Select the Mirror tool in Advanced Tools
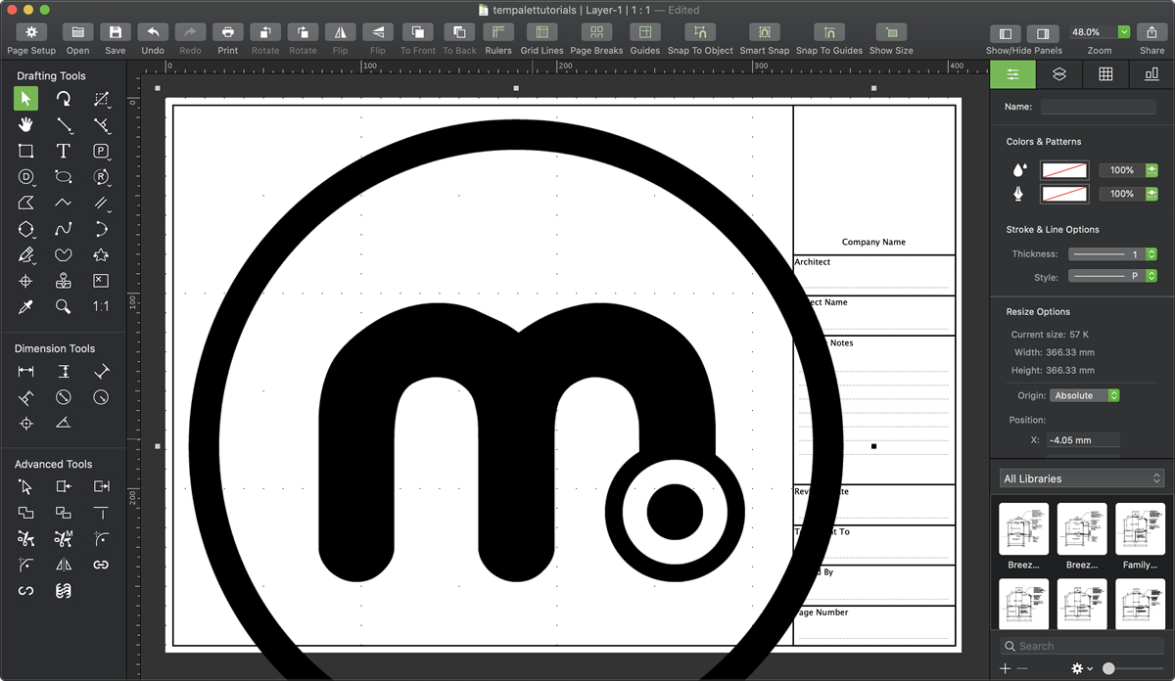 (64, 565)
